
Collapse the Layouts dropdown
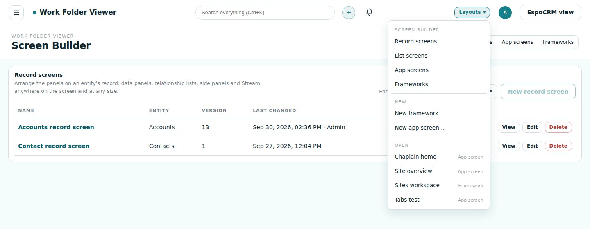pyautogui.click(x=472, y=12)
